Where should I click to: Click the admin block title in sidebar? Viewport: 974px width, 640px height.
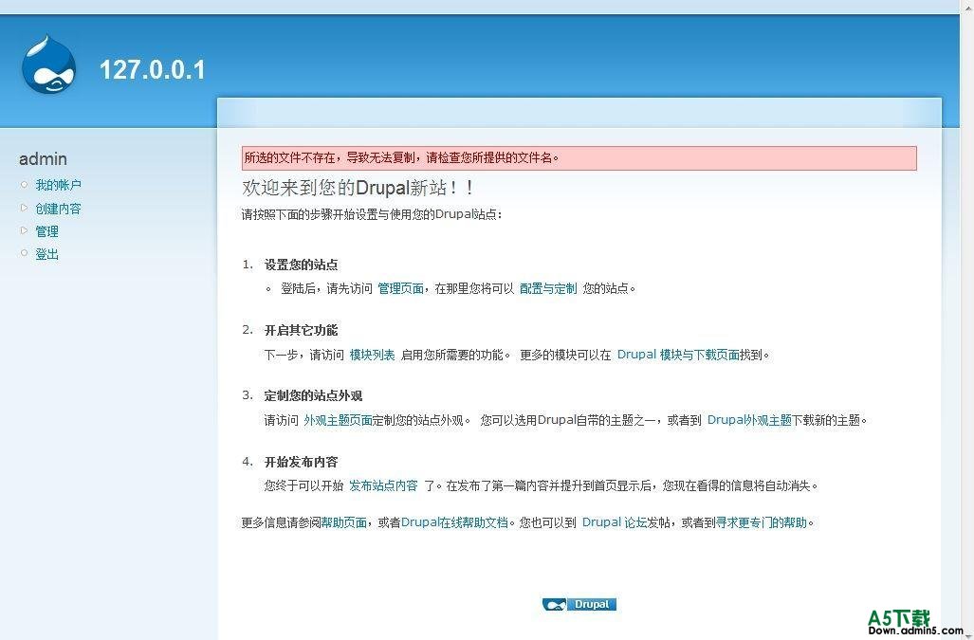click(x=43, y=159)
